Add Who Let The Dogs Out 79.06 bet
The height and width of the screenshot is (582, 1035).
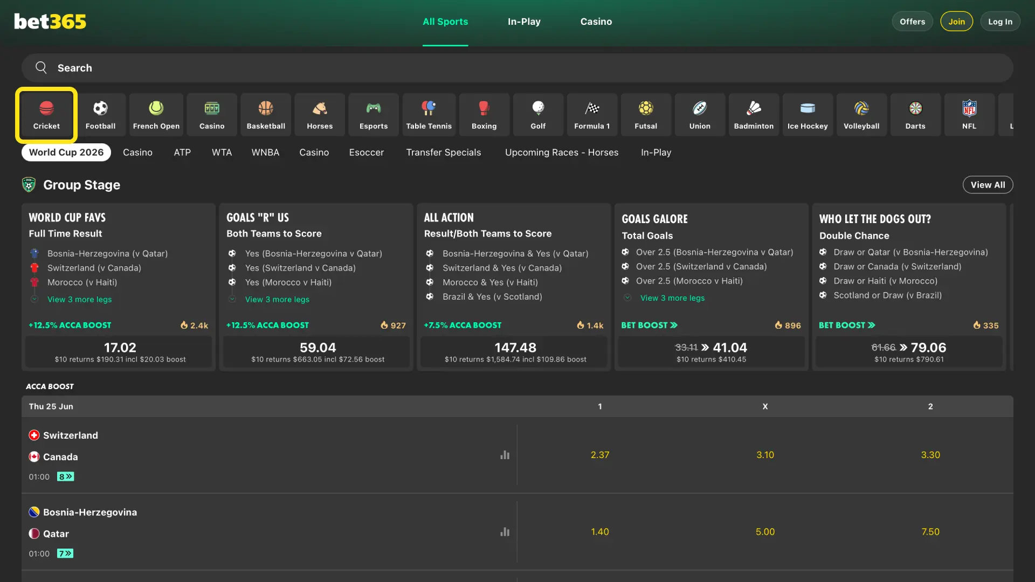tap(909, 352)
